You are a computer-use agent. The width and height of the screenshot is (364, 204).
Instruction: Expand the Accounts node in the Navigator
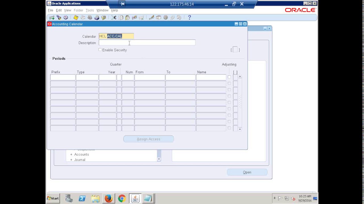(x=71, y=154)
